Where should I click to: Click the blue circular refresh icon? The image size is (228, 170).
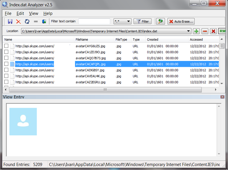[x=27, y=22]
